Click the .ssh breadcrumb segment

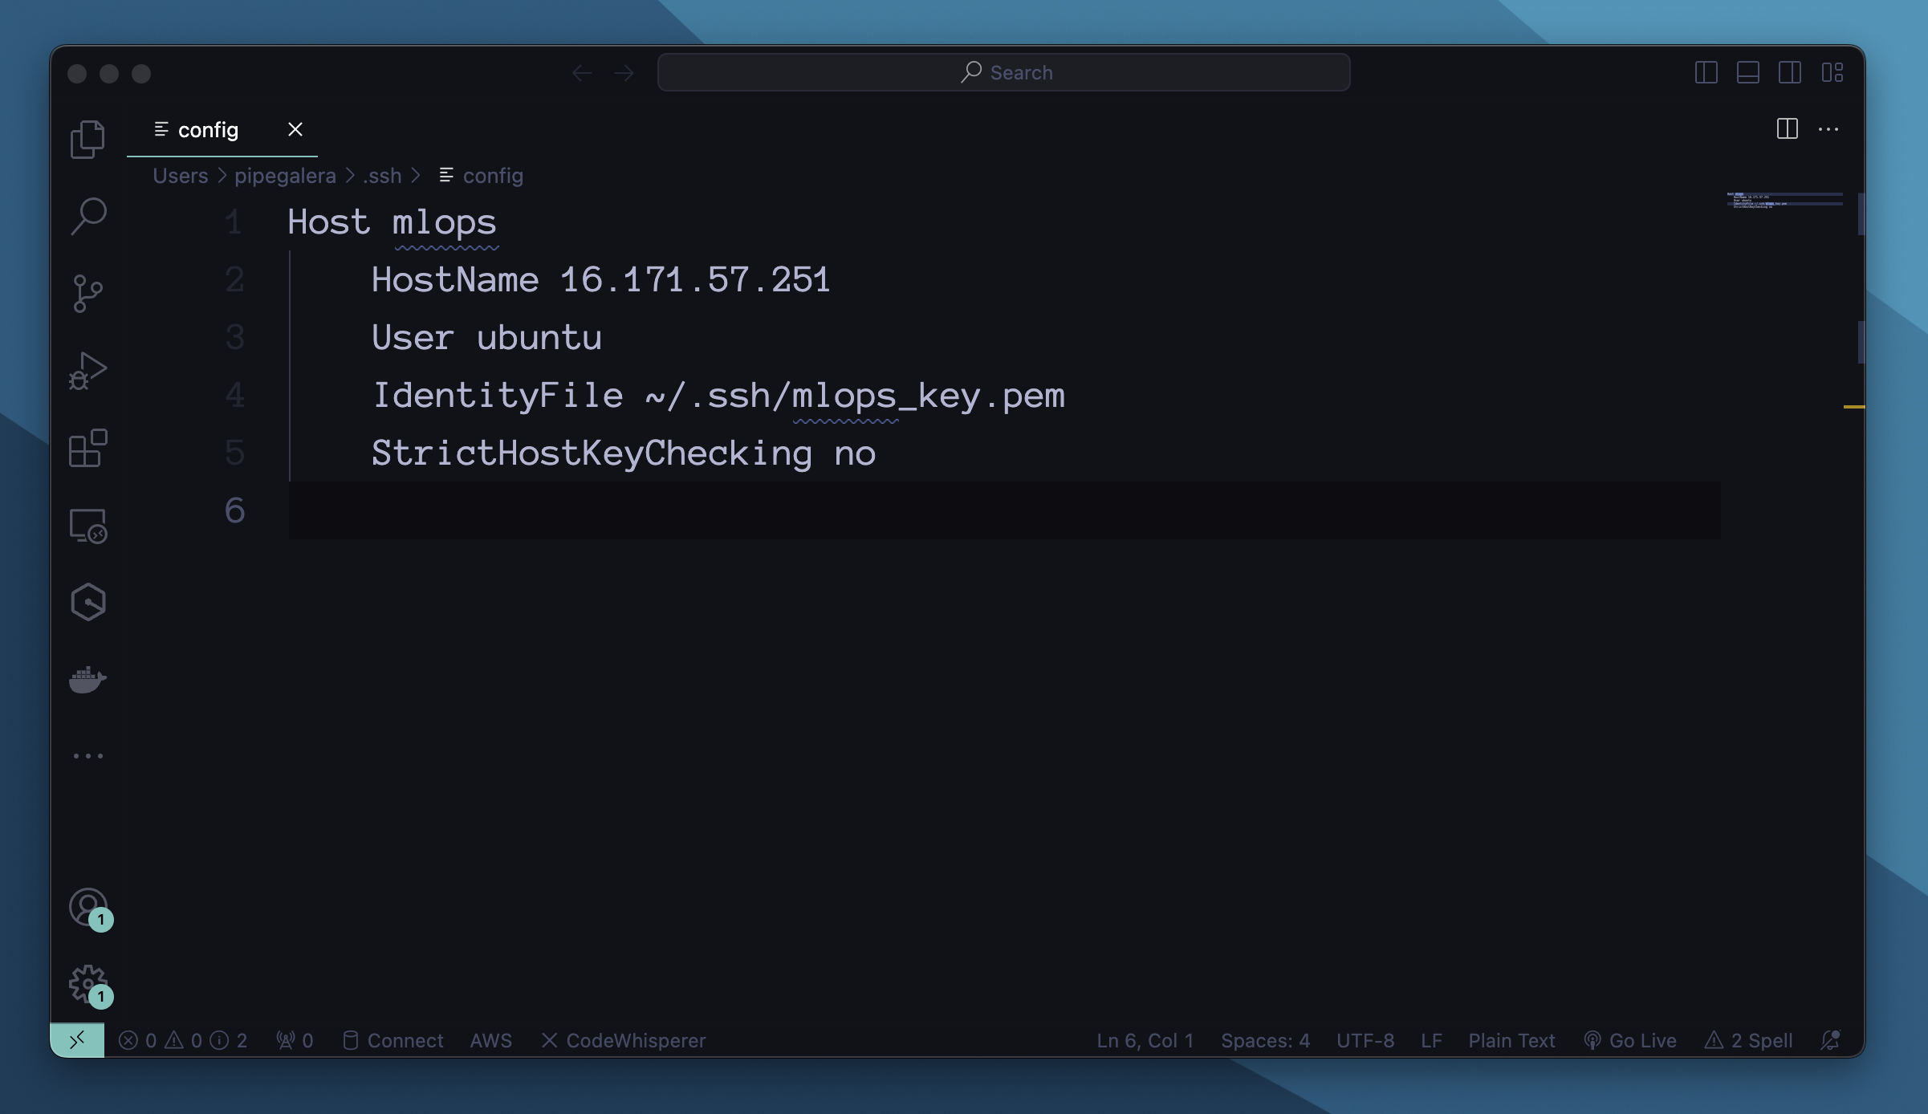pos(382,175)
